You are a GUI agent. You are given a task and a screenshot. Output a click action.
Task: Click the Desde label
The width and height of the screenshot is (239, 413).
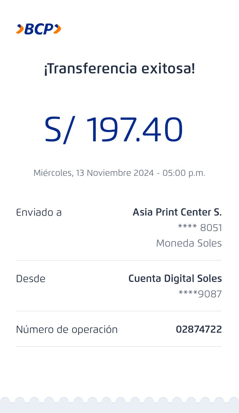pyautogui.click(x=31, y=278)
